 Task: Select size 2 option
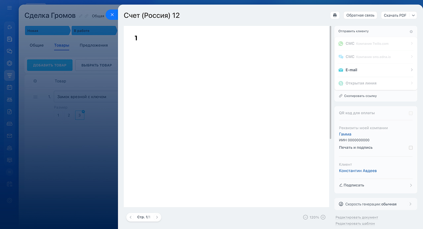pyautogui.click(x=69, y=115)
